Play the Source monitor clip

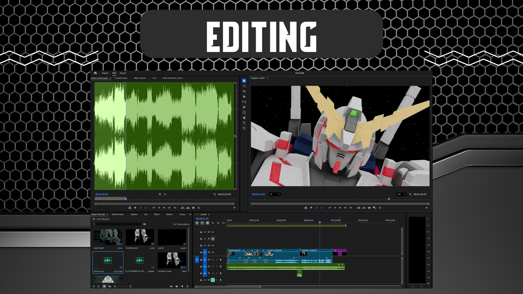[164, 208]
